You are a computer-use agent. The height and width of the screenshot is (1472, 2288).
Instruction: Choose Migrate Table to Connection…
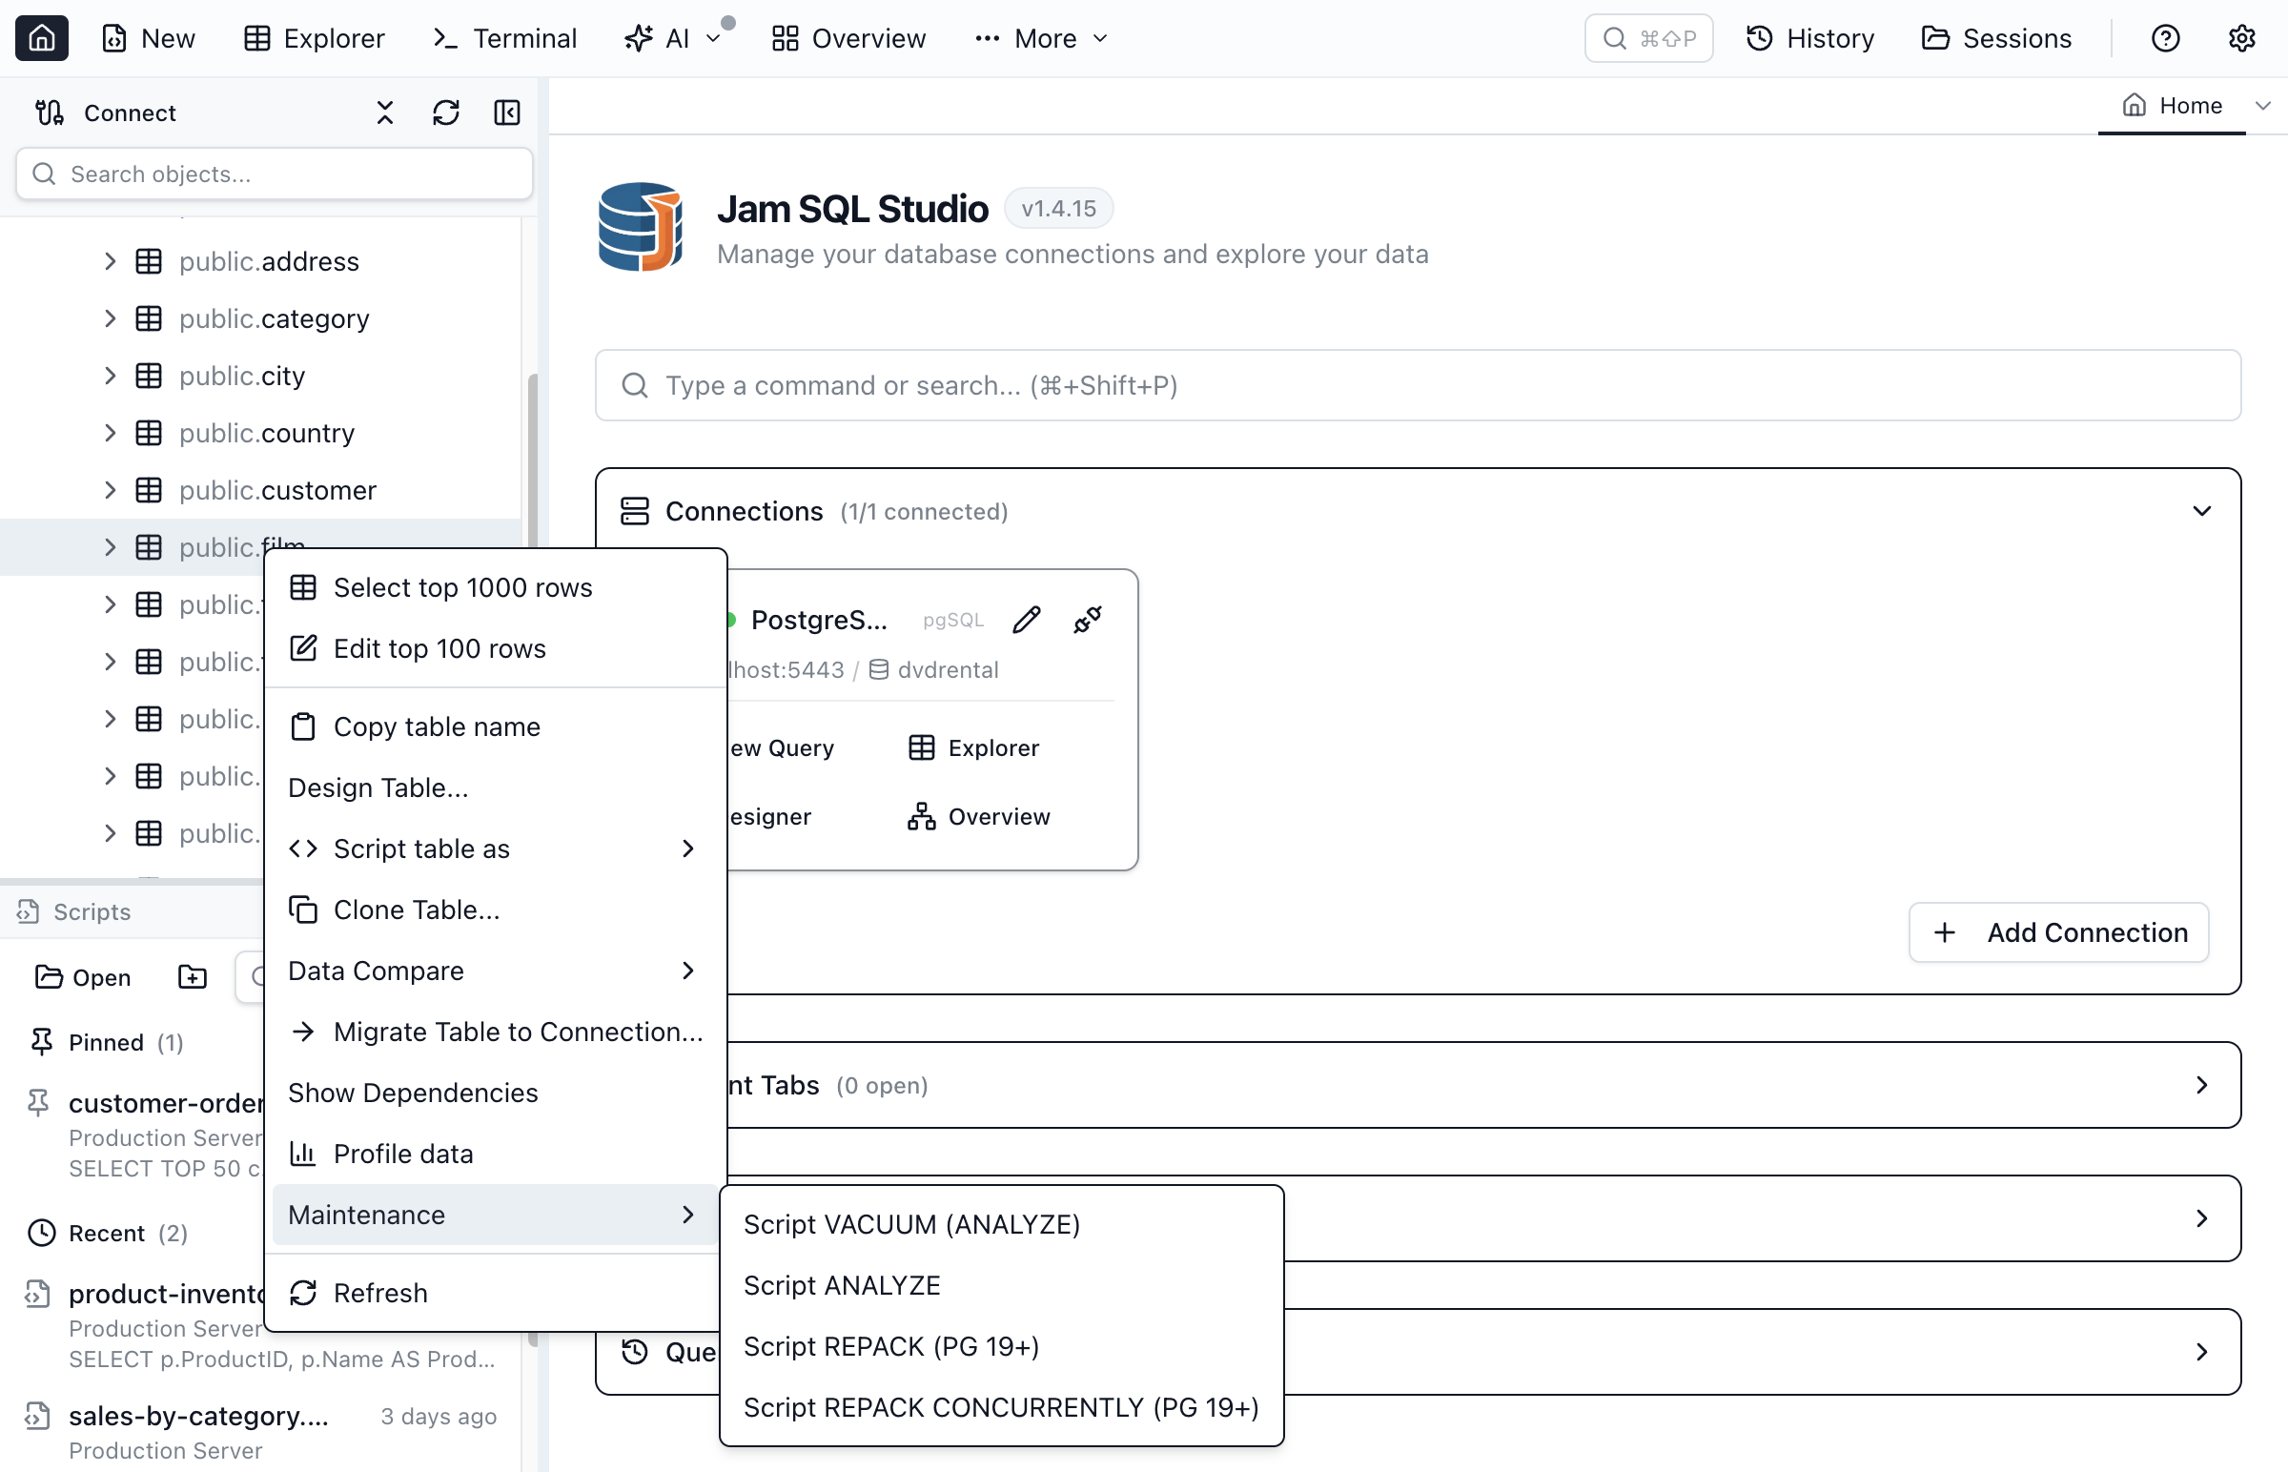point(495,1033)
